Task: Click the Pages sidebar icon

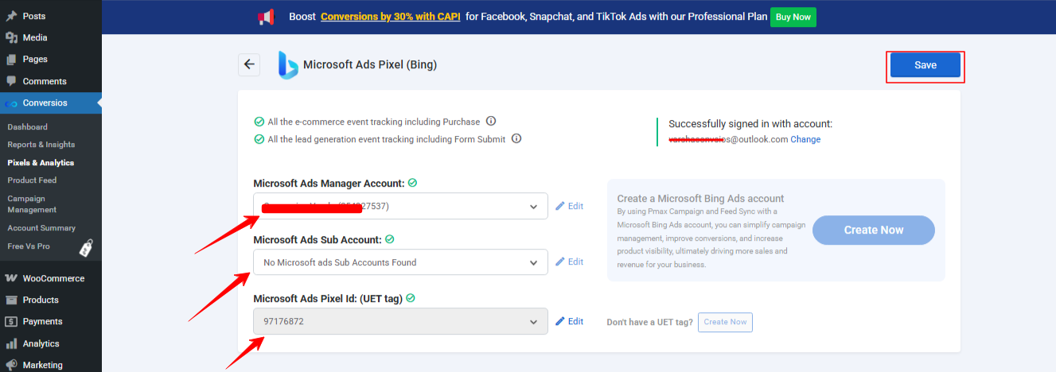Action: [x=11, y=59]
